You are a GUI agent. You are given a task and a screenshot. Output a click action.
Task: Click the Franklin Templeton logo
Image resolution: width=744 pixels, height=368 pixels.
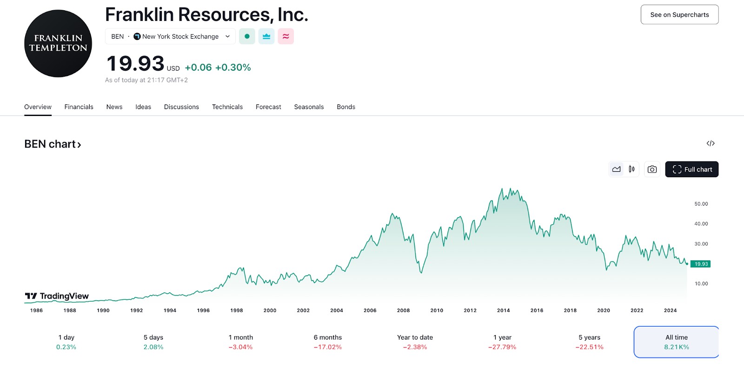[x=58, y=43]
